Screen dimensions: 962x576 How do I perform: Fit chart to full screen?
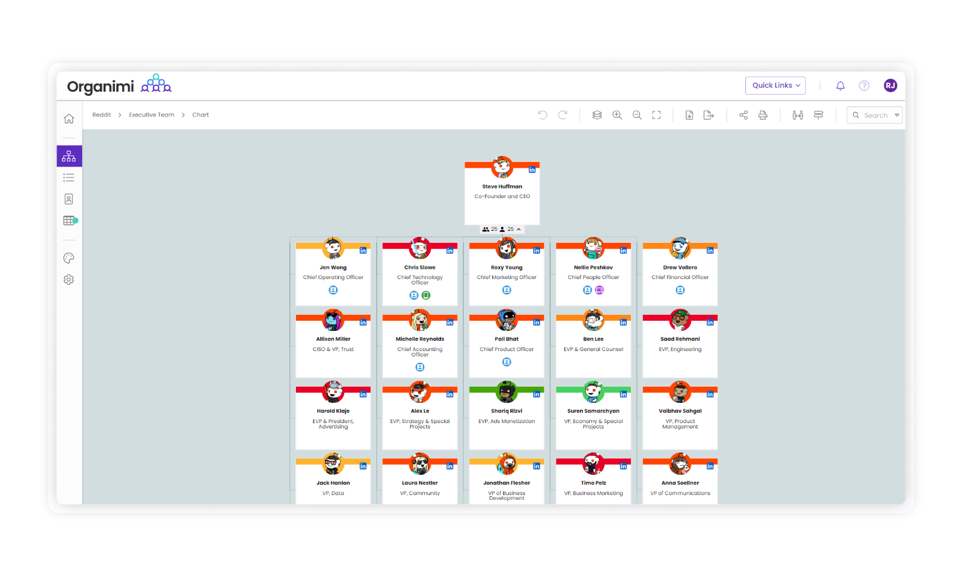[657, 115]
